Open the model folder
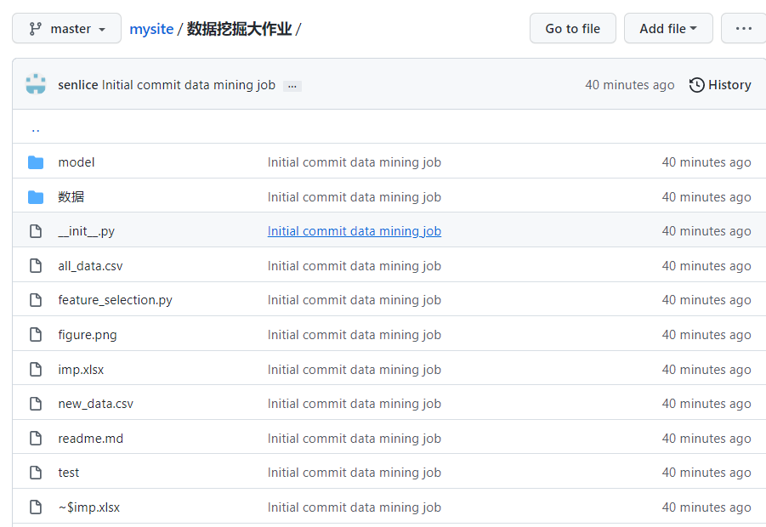The image size is (766, 527). (x=77, y=162)
